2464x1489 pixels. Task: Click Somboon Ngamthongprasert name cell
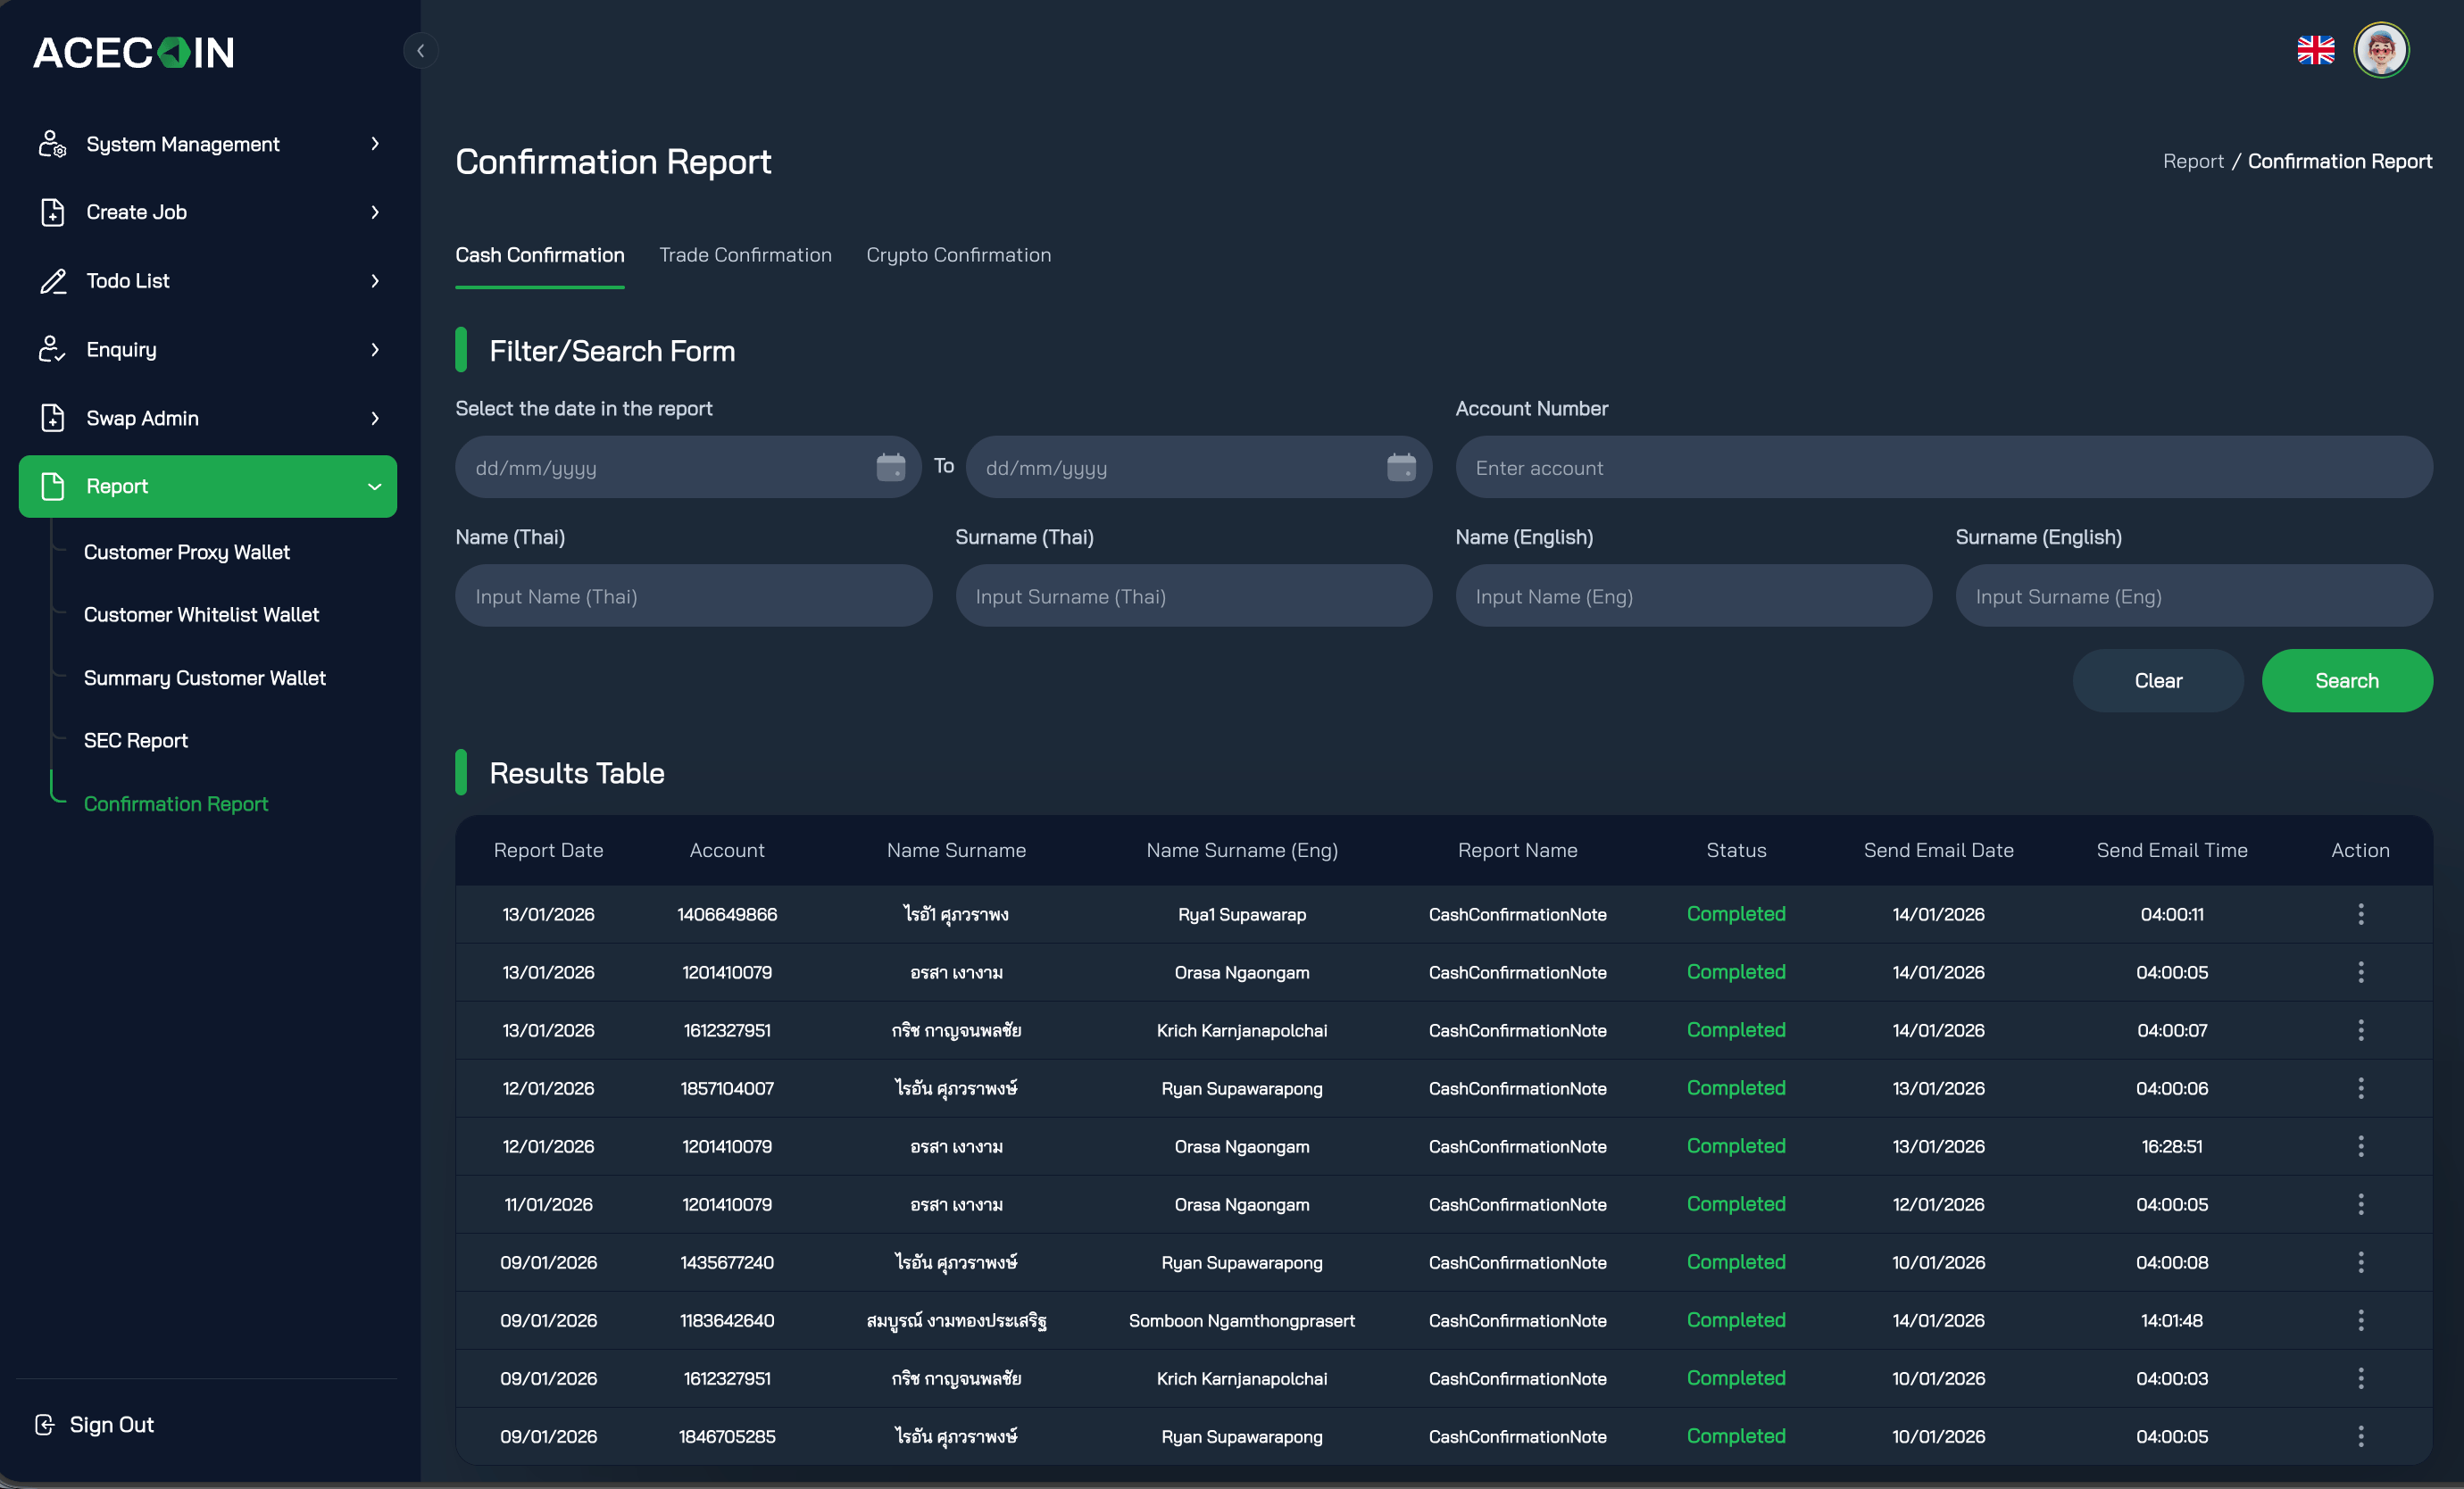click(x=1242, y=1320)
